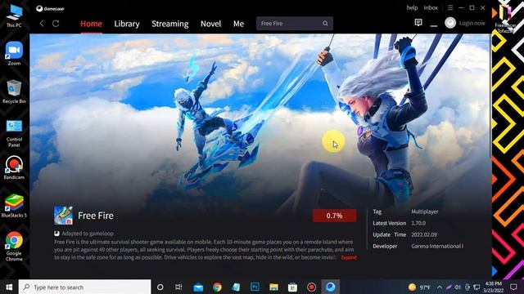Expand the Free Fire description
Viewport: 524px width, 294px height.
pos(349,257)
